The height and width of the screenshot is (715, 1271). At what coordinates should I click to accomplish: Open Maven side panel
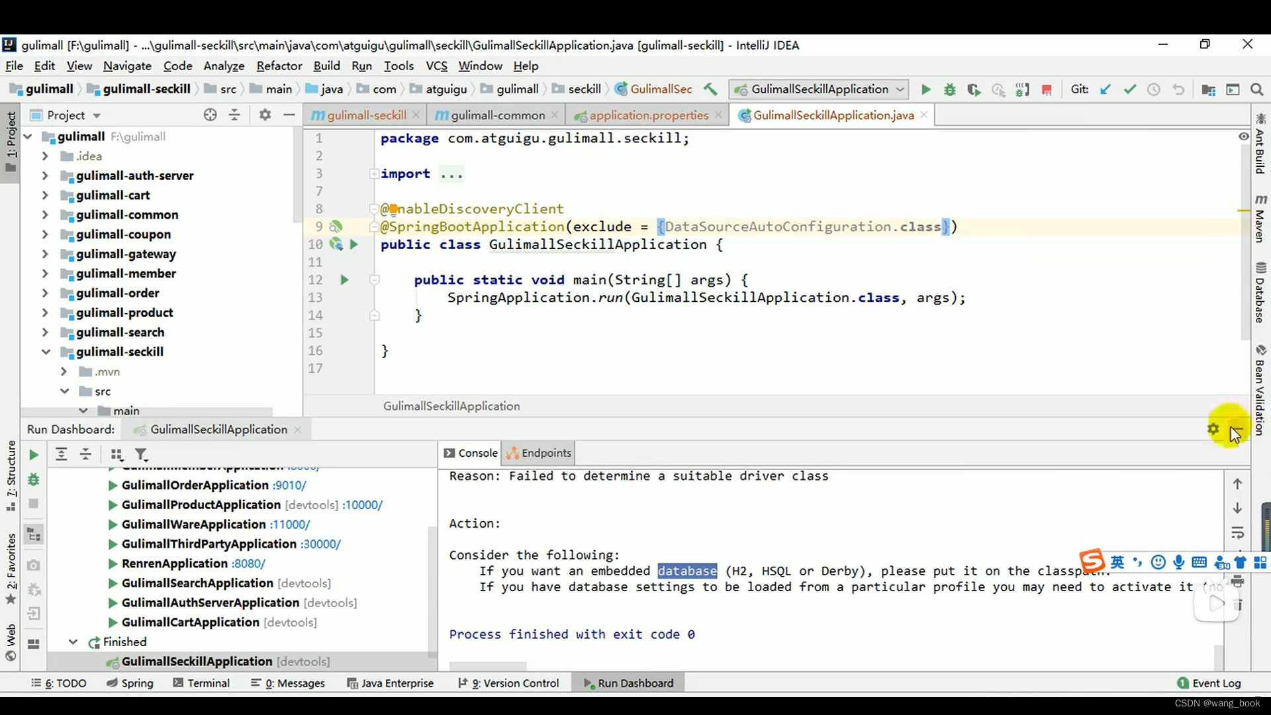point(1260,218)
